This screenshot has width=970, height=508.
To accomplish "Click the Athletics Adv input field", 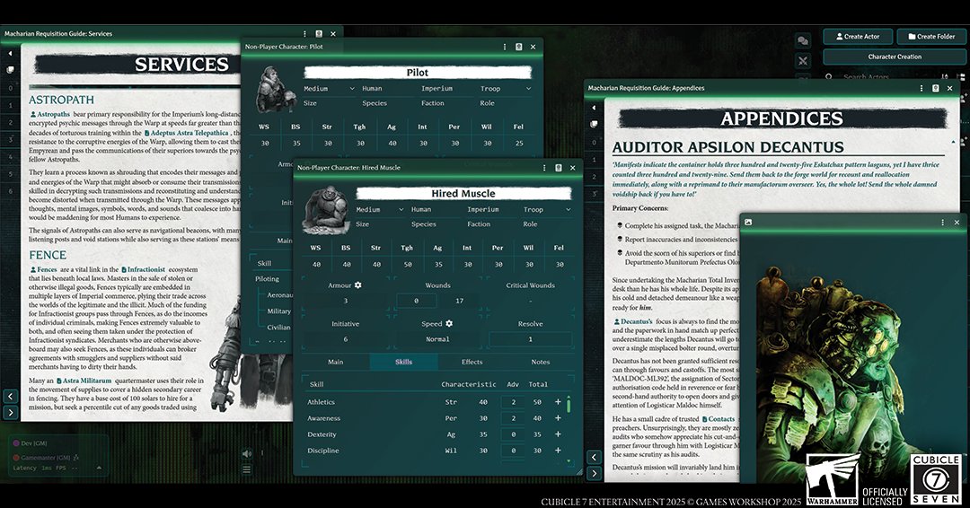I will (513, 402).
